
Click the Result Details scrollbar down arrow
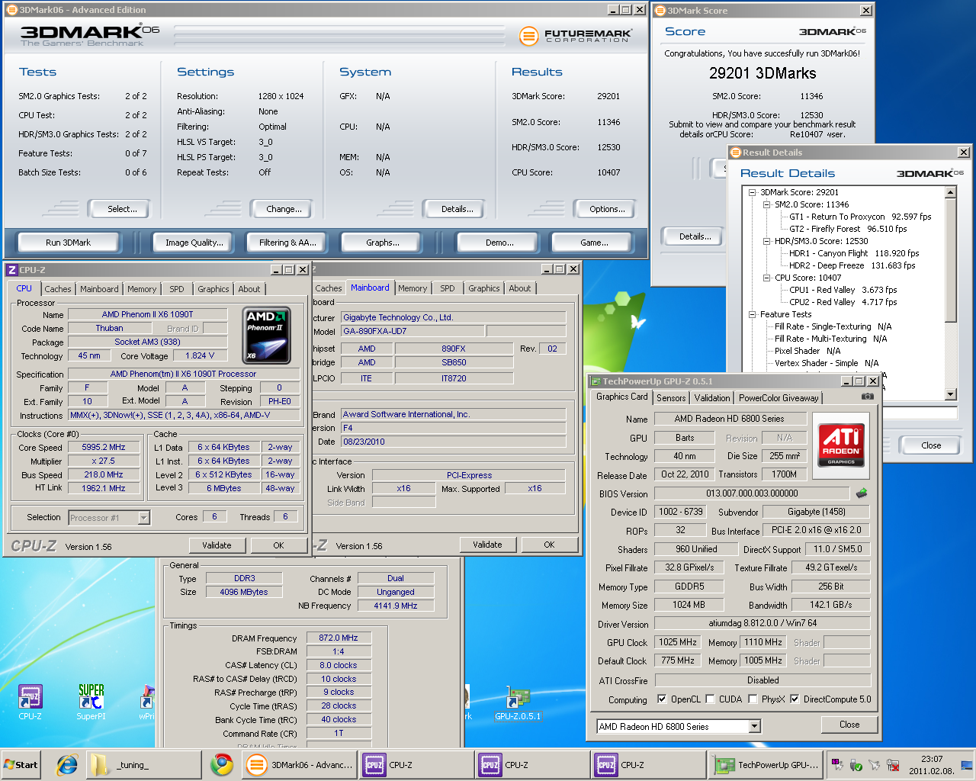click(951, 394)
